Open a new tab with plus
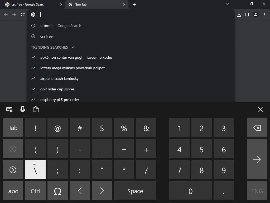This screenshot has width=270, height=203. click(134, 4)
